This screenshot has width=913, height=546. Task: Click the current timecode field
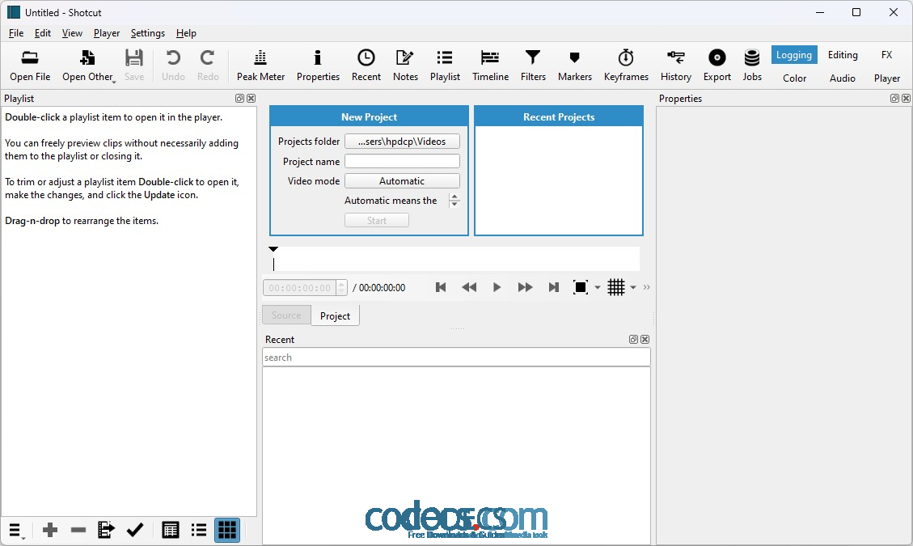click(x=300, y=287)
